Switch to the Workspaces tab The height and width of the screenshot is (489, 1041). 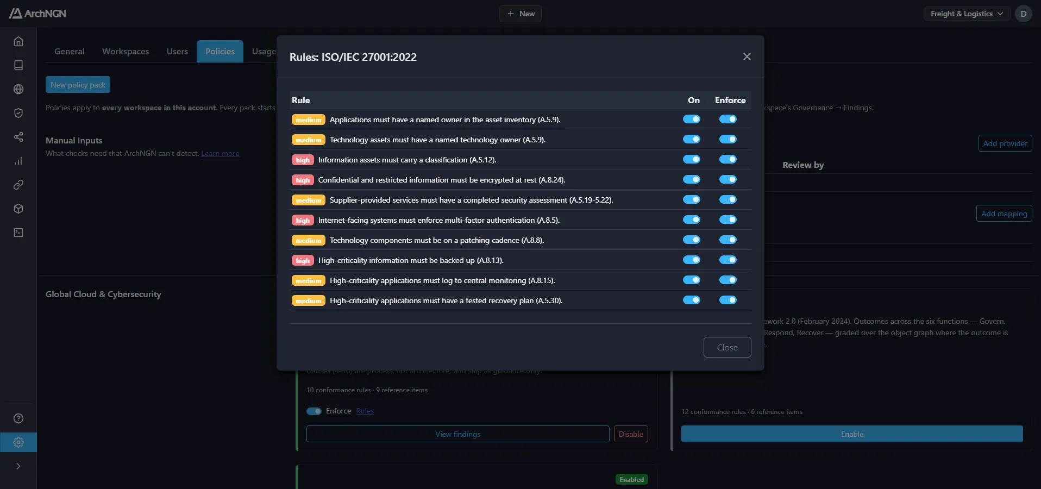(x=126, y=51)
